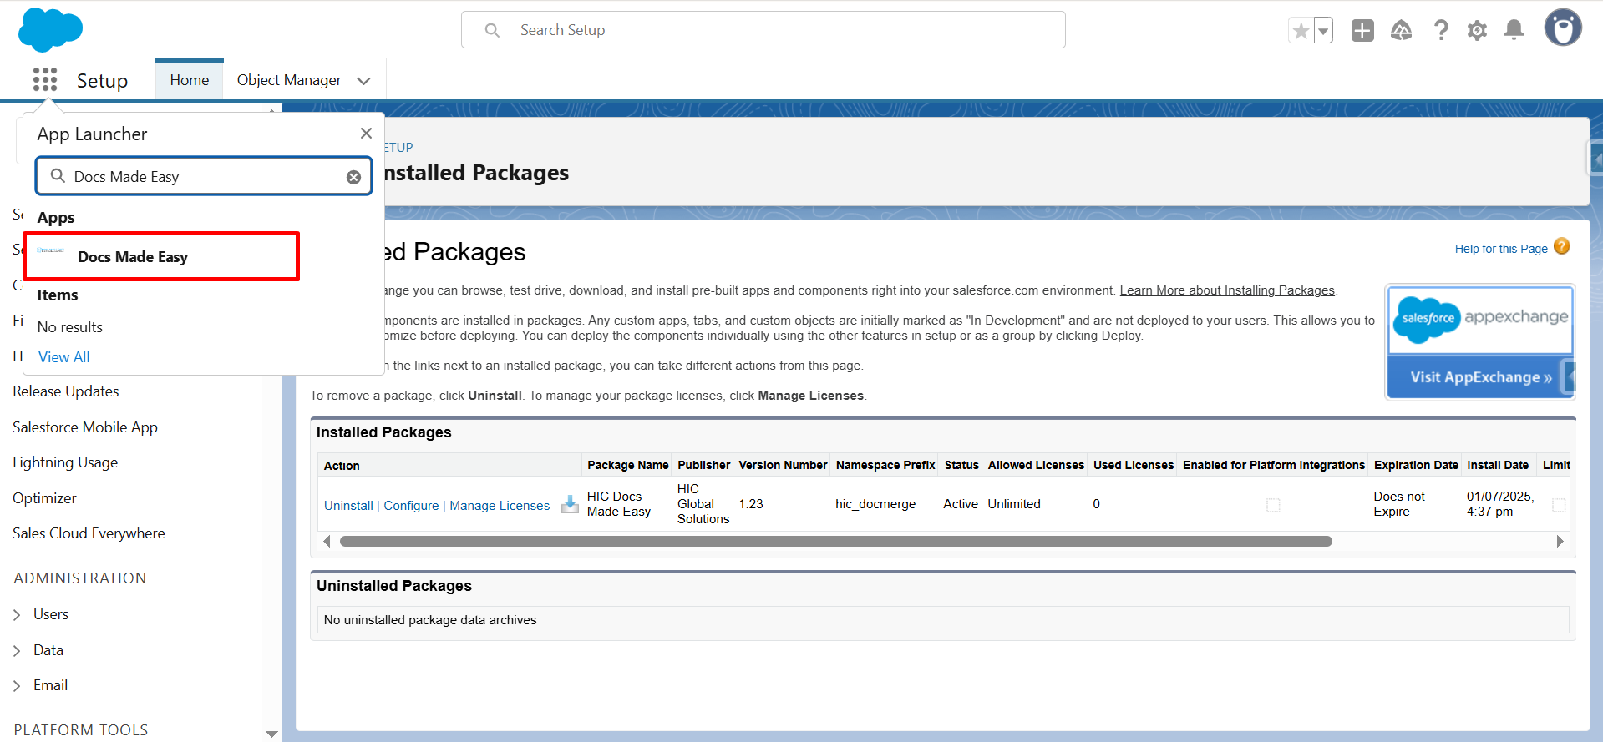Click the table's right scroll arrow

[1560, 542]
